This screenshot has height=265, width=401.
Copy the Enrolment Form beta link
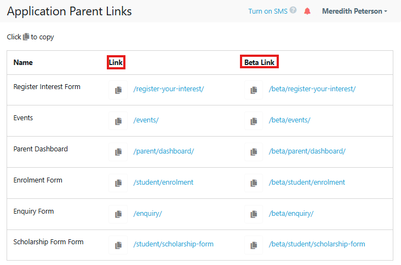point(254,183)
